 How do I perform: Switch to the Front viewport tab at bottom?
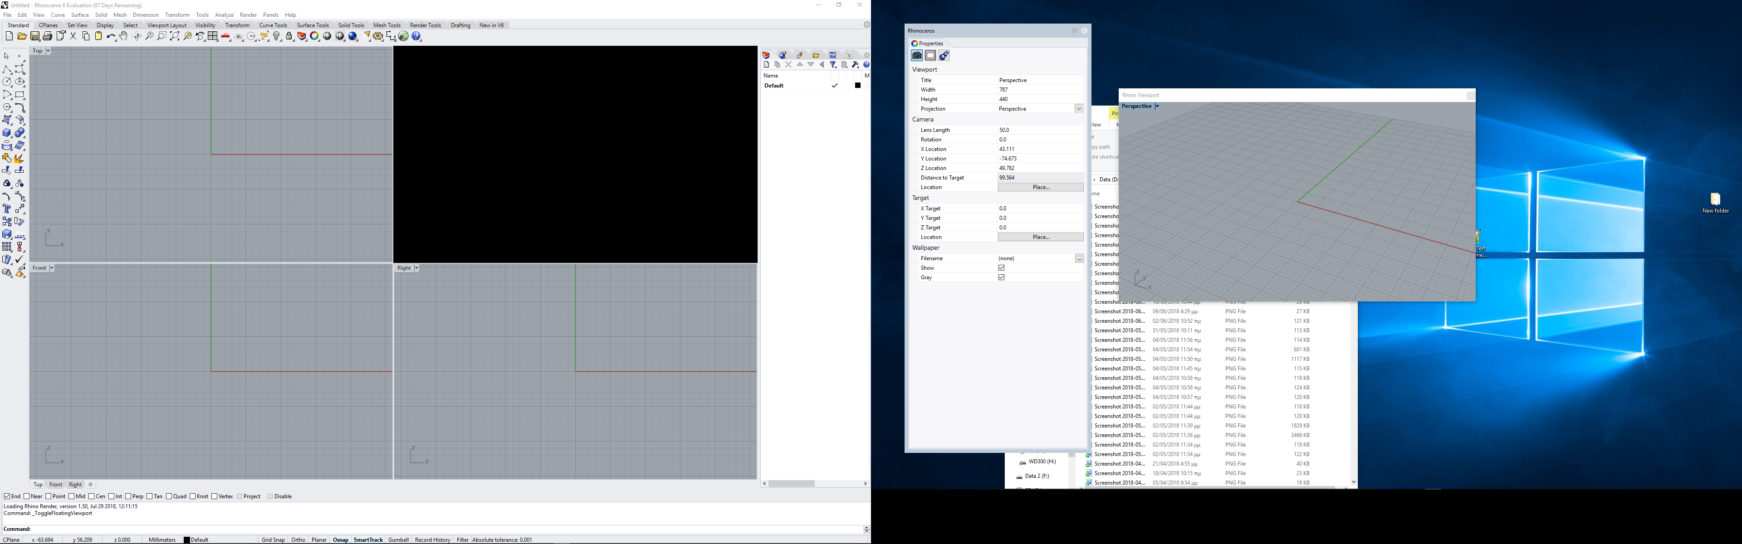tap(55, 485)
